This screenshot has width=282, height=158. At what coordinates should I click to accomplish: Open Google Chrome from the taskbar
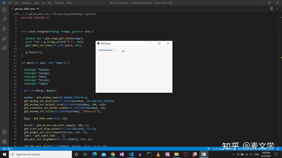pyautogui.click(x=112, y=154)
